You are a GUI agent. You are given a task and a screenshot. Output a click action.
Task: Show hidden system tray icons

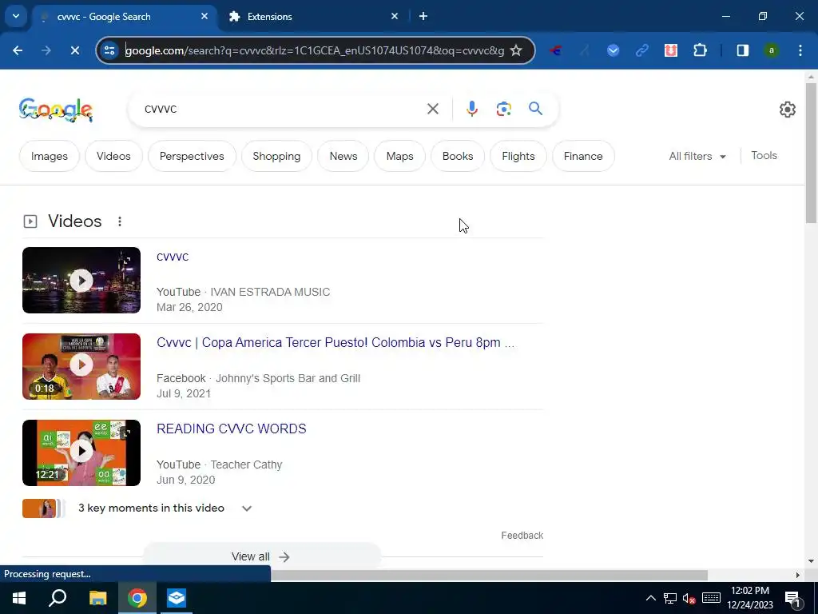(650, 598)
